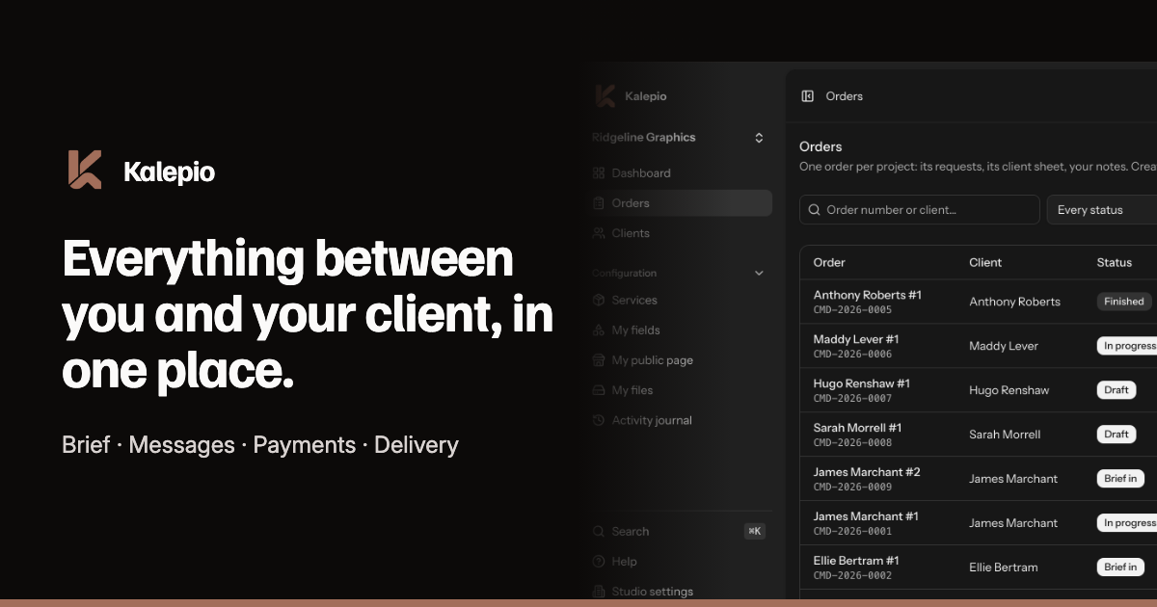This screenshot has width=1157, height=607.
Task: Open order Sarah Morrell #1
Action: (858, 428)
